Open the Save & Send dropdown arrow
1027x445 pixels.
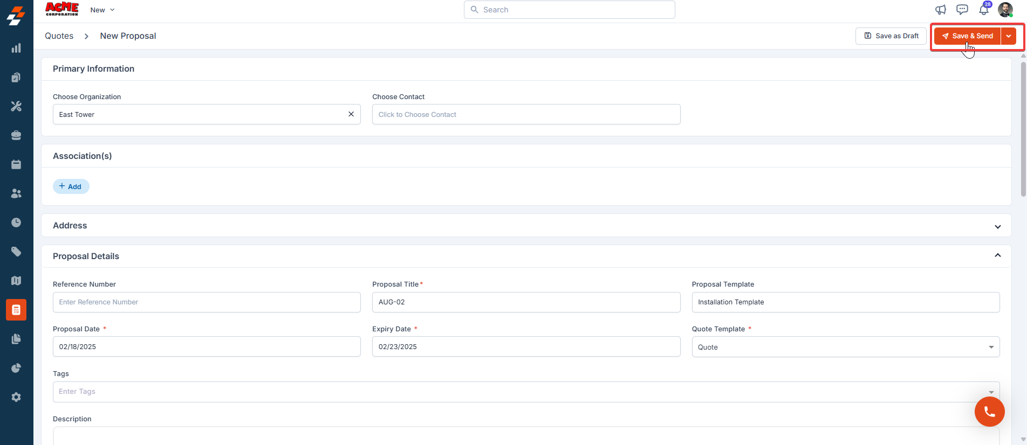pos(1009,36)
